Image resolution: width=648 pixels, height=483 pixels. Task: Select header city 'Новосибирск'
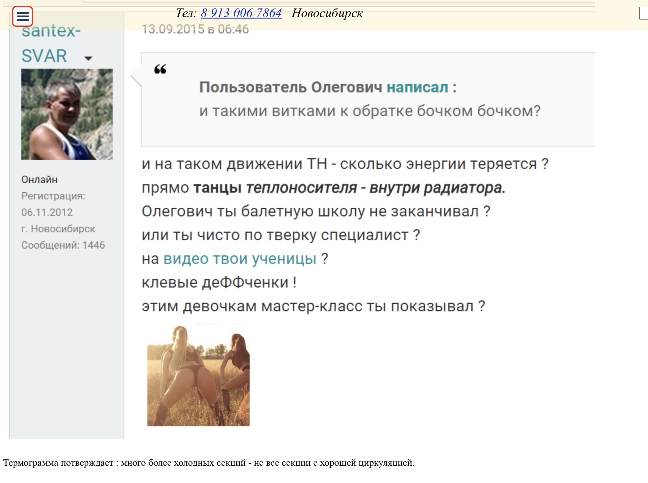coord(327,13)
